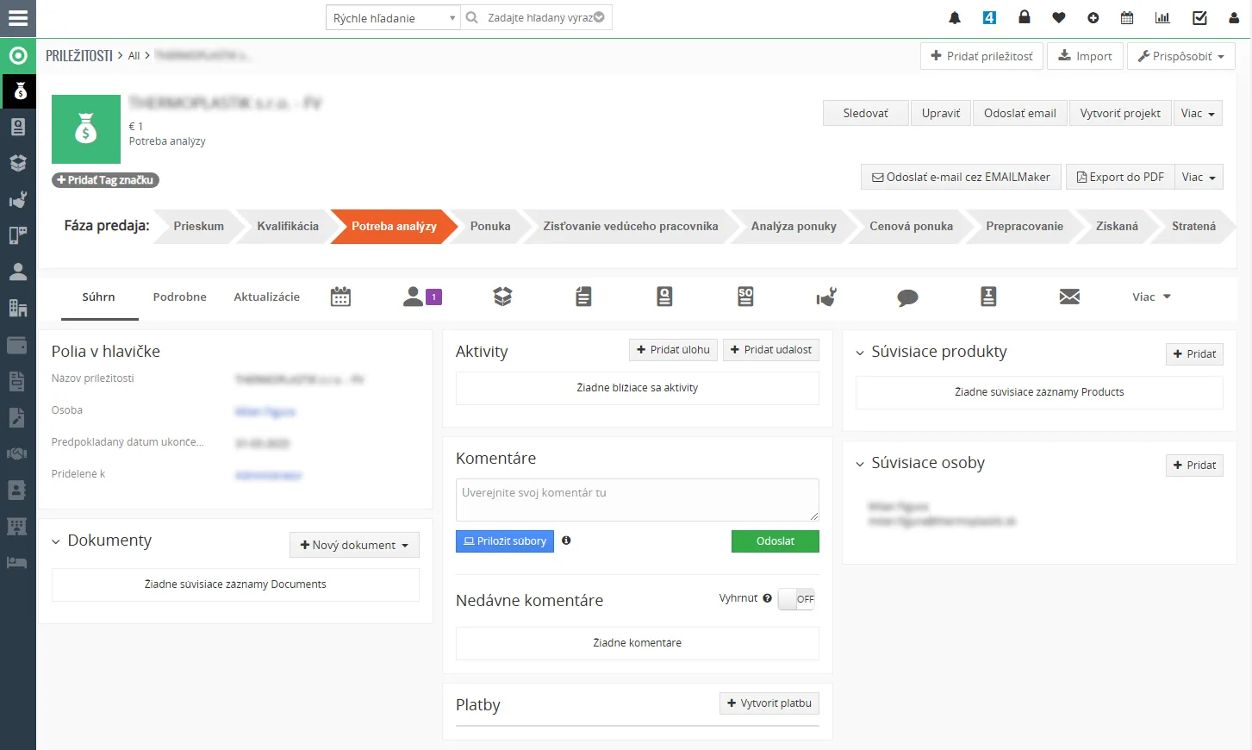This screenshot has height=750, width=1252.
Task: Click the quick create plus icon
Action: pos(1093,18)
